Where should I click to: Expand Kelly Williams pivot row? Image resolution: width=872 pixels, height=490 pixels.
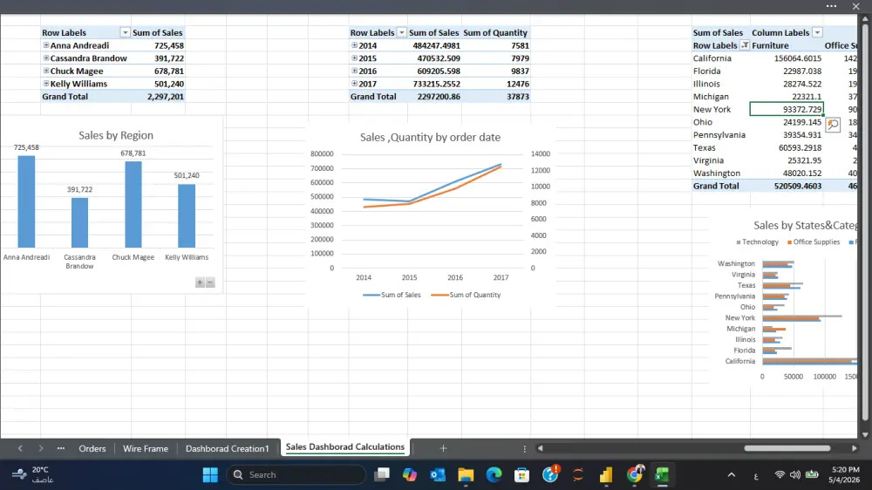pyautogui.click(x=46, y=84)
